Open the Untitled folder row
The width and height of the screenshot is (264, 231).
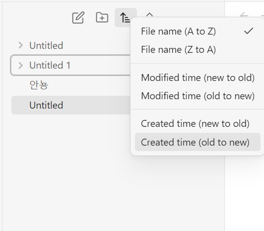(x=71, y=45)
